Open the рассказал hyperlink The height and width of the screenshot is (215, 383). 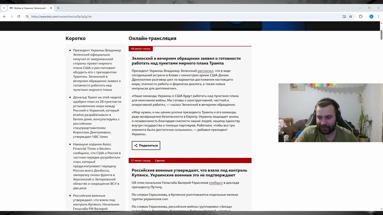point(205,71)
